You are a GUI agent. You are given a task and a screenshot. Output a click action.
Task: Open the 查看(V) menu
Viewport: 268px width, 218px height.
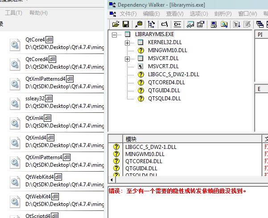pyautogui.click(x=175, y=14)
